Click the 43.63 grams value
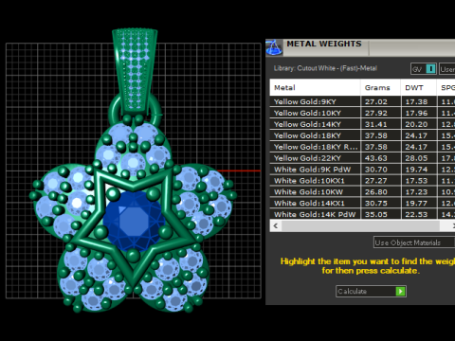Image resolution: width=455 pixels, height=341 pixels. pos(376,158)
